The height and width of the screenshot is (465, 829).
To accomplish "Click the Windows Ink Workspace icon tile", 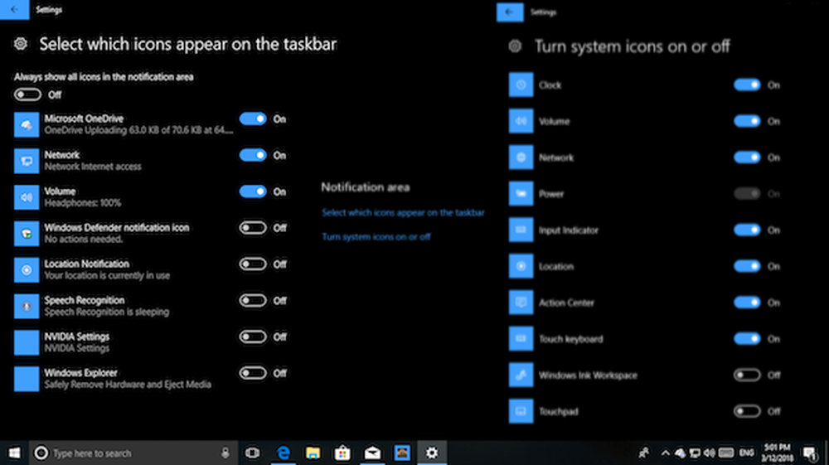I will tap(521, 375).
